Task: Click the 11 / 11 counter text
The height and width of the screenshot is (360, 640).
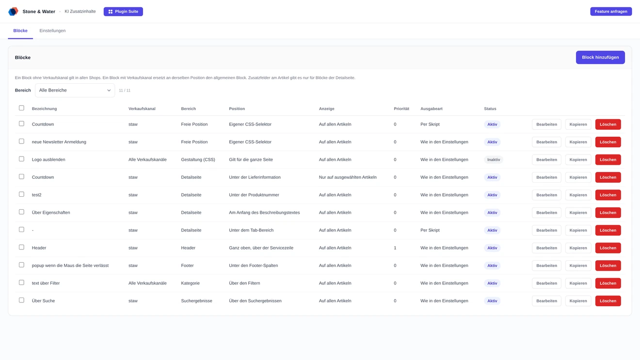Action: (125, 91)
